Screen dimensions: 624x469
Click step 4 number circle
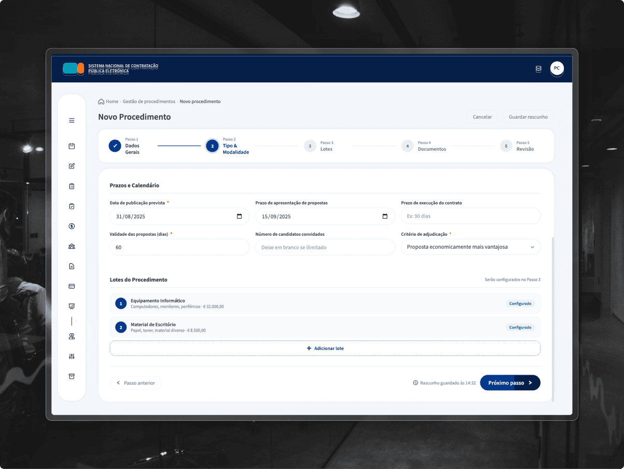tap(407, 146)
